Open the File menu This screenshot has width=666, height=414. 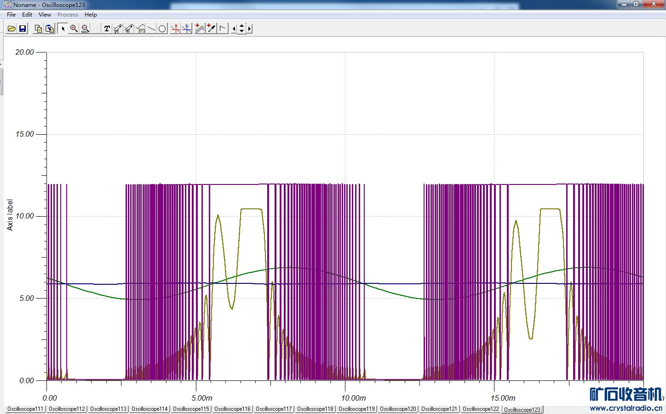11,15
